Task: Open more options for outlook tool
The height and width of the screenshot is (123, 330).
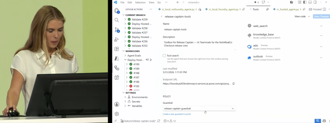Action: (x=321, y=58)
